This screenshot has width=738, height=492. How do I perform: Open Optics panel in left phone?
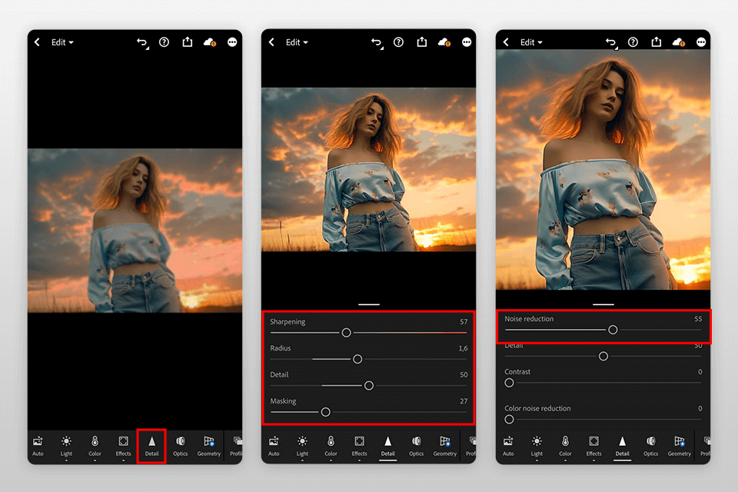[x=180, y=446]
